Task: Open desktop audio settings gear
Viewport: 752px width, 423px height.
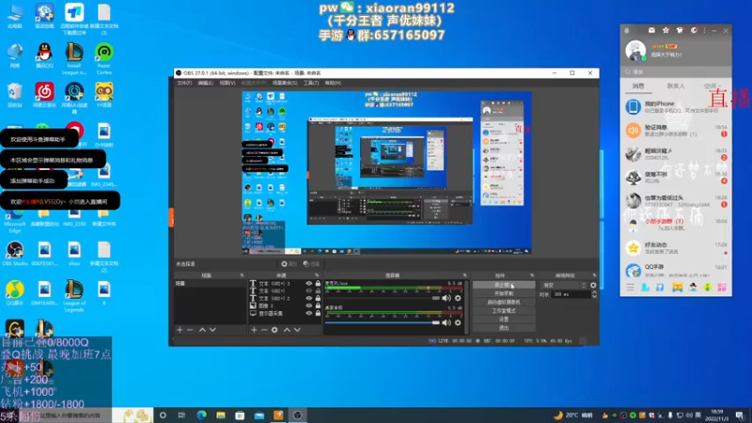Action: pyautogui.click(x=458, y=322)
